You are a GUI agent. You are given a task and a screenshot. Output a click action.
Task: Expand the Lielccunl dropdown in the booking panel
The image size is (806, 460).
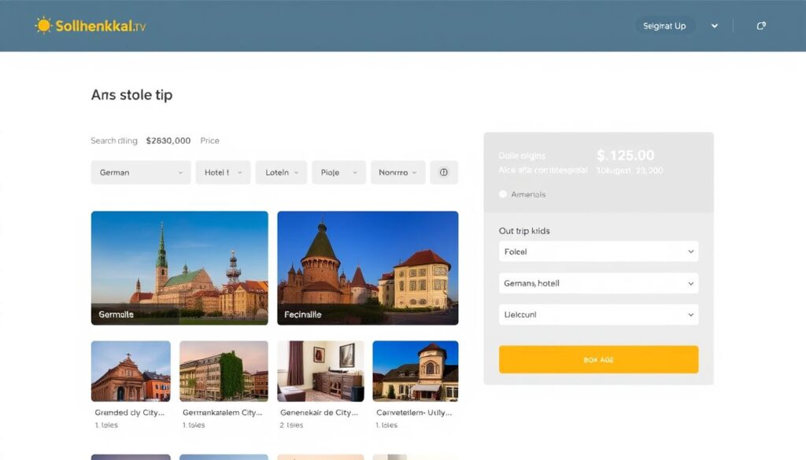click(x=598, y=314)
